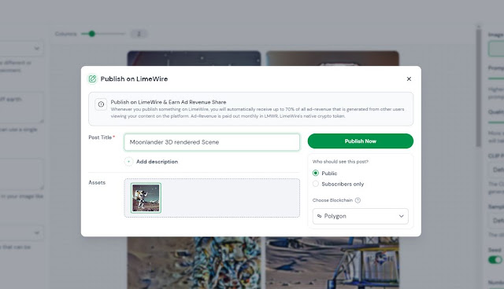This screenshot has width=504, height=289.
Task: Click the edit pencil icon beside Publish on LimeWire
Action: [92, 79]
